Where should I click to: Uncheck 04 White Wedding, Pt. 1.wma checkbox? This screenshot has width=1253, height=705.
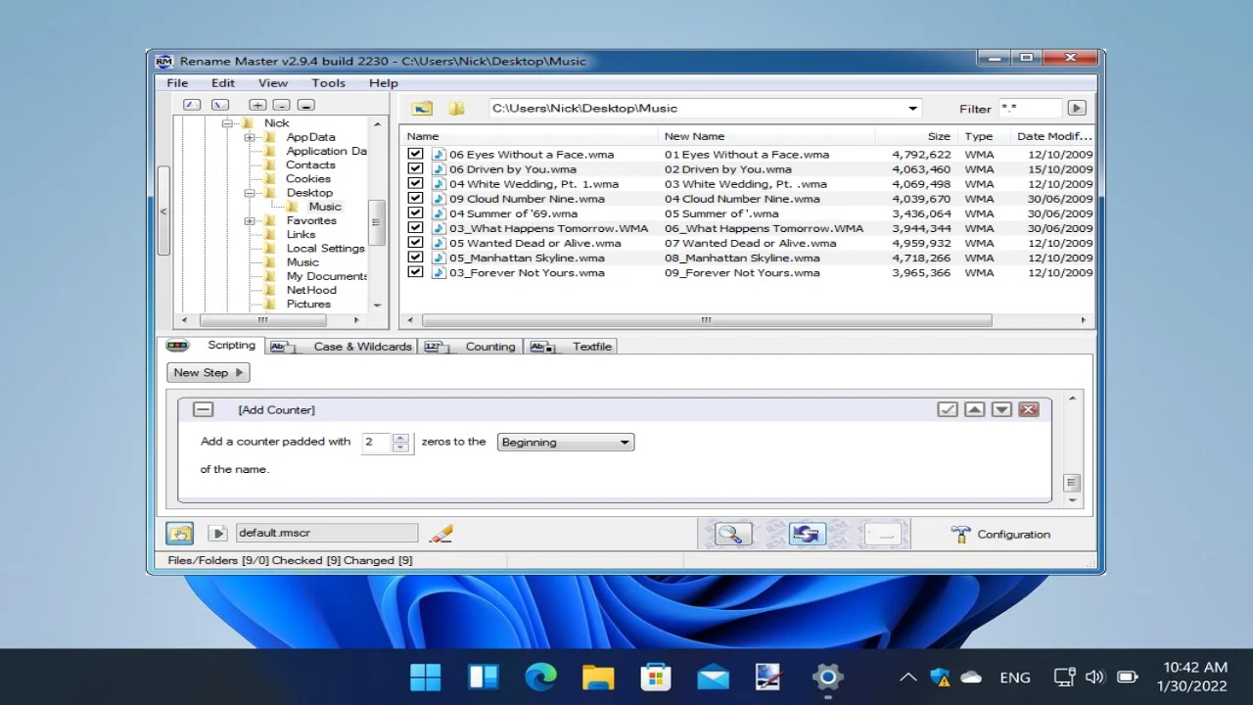(416, 183)
